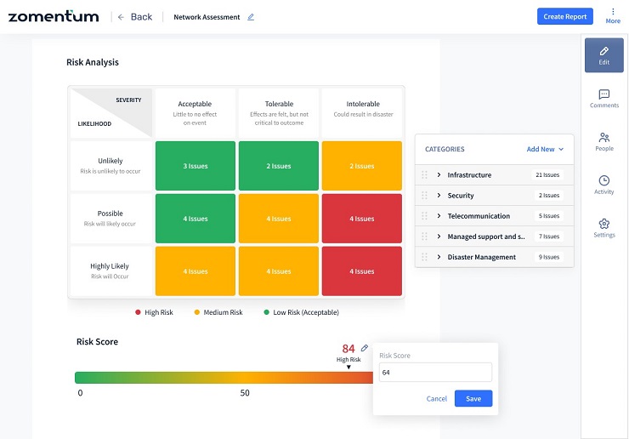The image size is (629, 439).
Task: Cancel the risk score edit
Action: pyautogui.click(x=437, y=398)
